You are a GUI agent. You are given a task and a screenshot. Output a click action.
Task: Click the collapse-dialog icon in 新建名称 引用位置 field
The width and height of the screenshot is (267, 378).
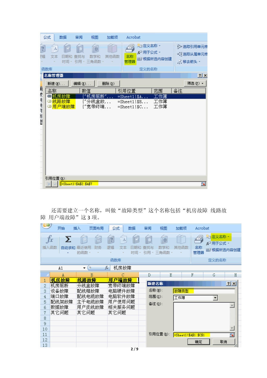click(232, 335)
